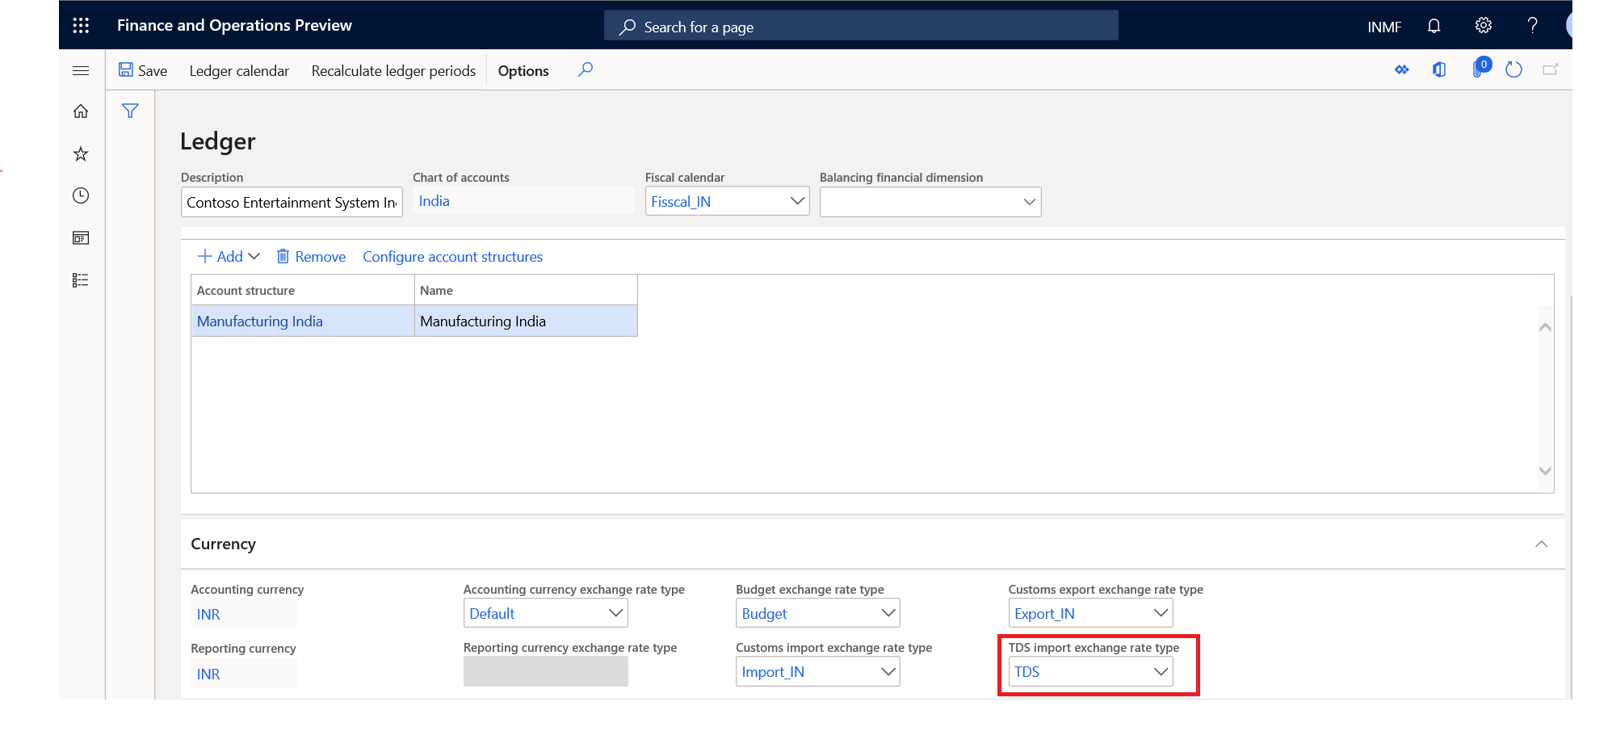The height and width of the screenshot is (748, 1612).
Task: Open Modules list icon in sidebar
Action: pyautogui.click(x=81, y=280)
